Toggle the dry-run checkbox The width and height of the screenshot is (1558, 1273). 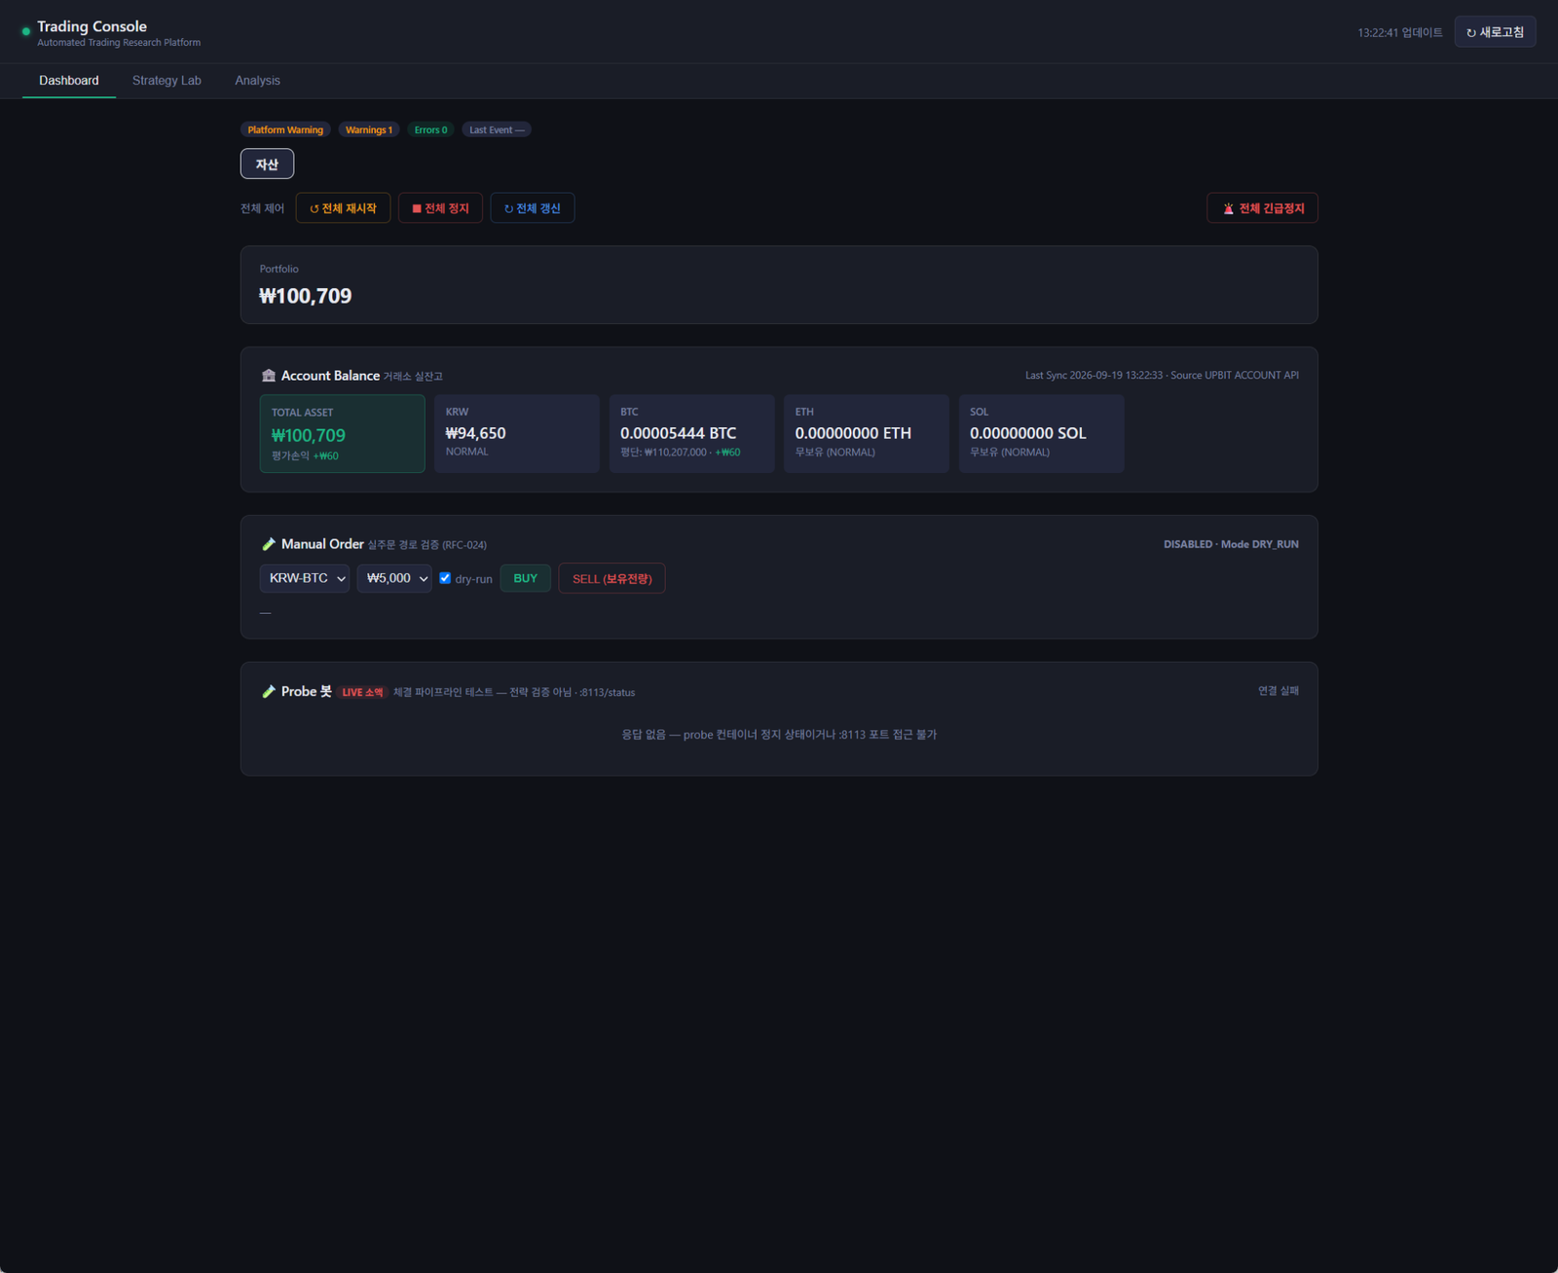coord(445,578)
